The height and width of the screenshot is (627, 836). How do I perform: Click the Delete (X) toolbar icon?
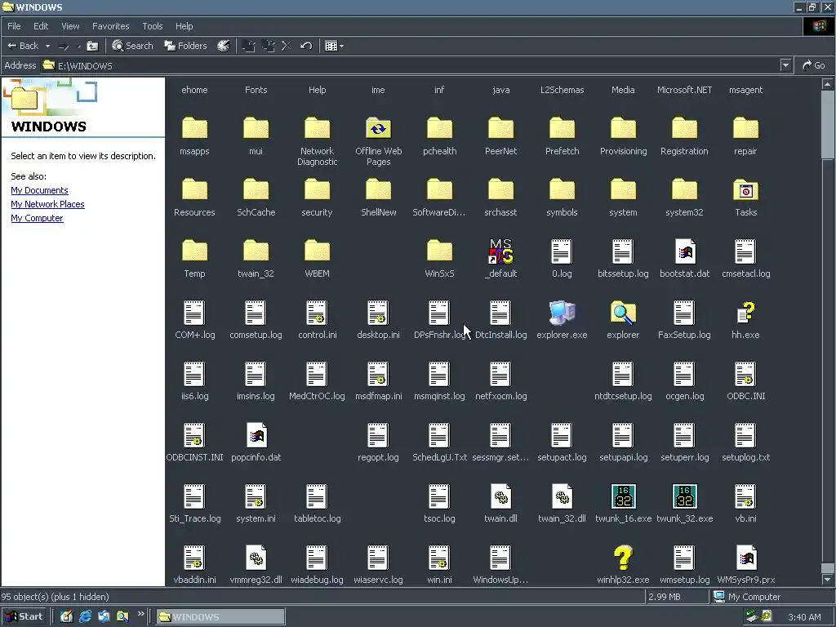287,46
